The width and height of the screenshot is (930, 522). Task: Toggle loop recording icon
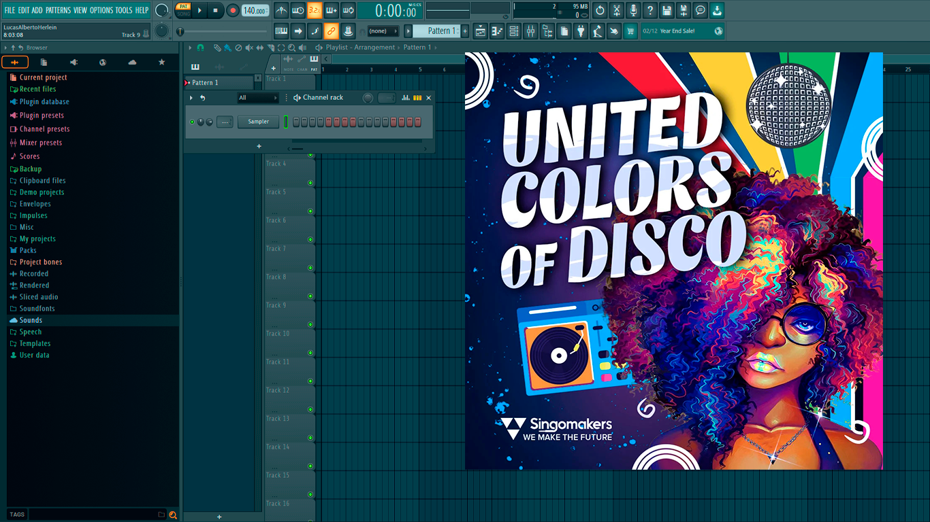tap(348, 10)
